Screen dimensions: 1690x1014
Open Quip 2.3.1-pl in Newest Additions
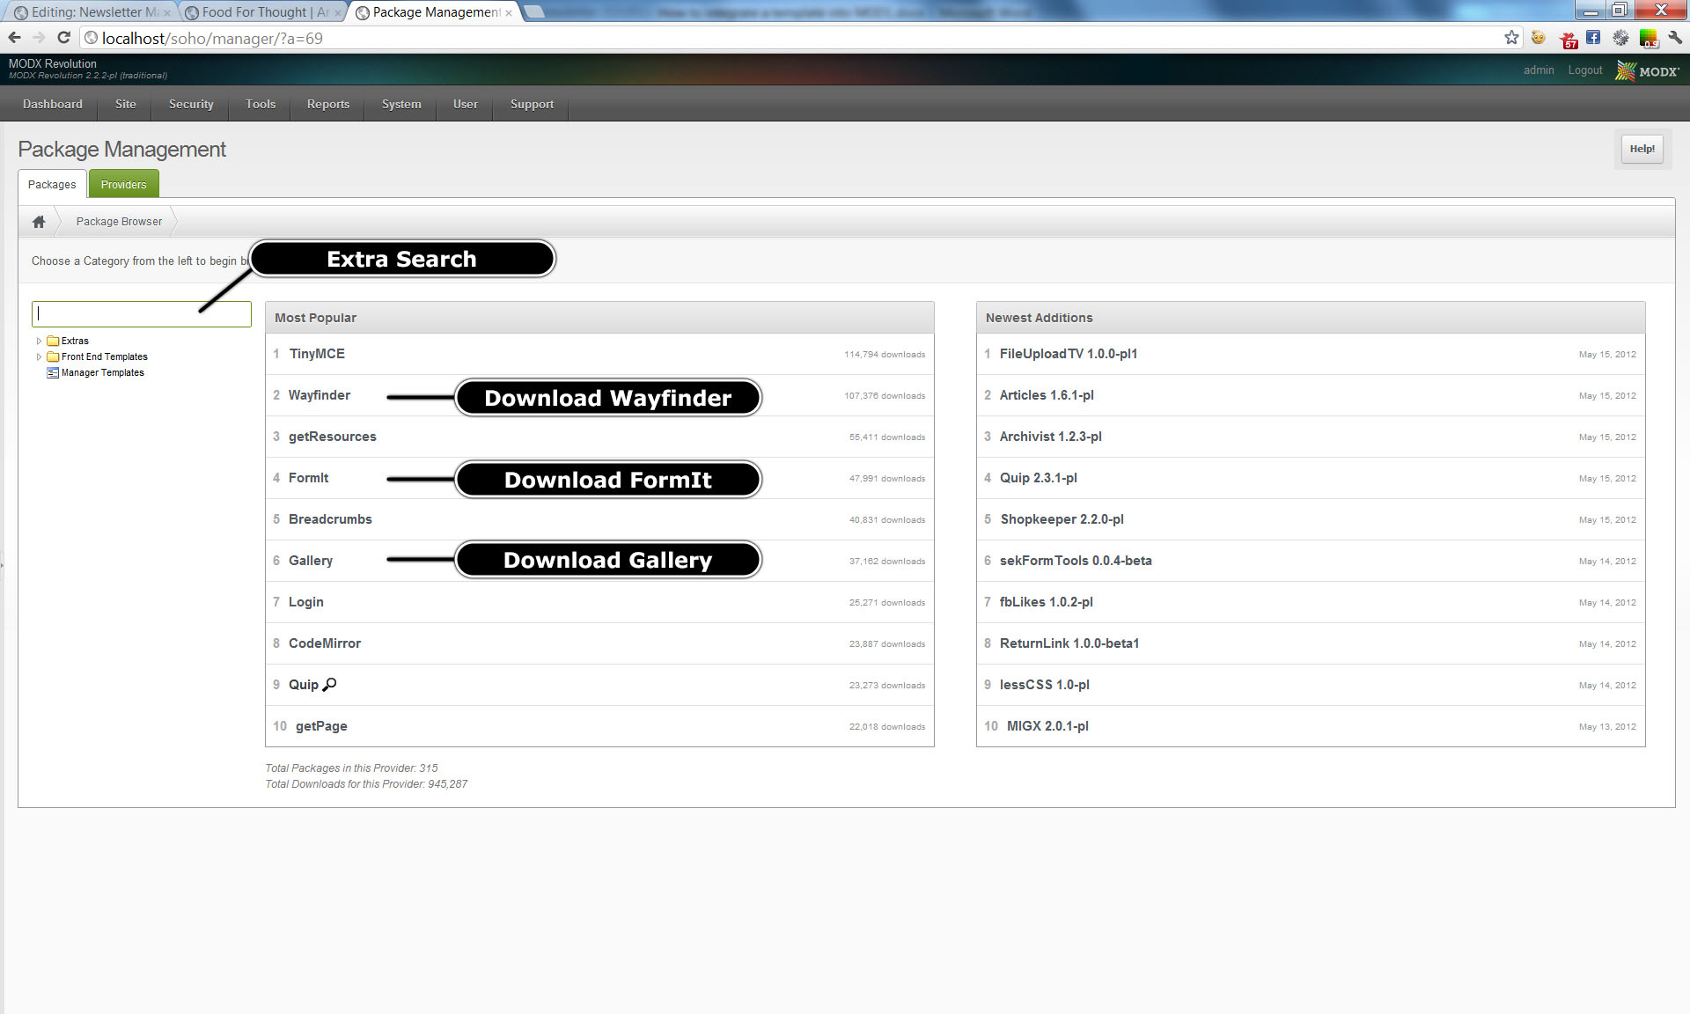pyautogui.click(x=1039, y=478)
